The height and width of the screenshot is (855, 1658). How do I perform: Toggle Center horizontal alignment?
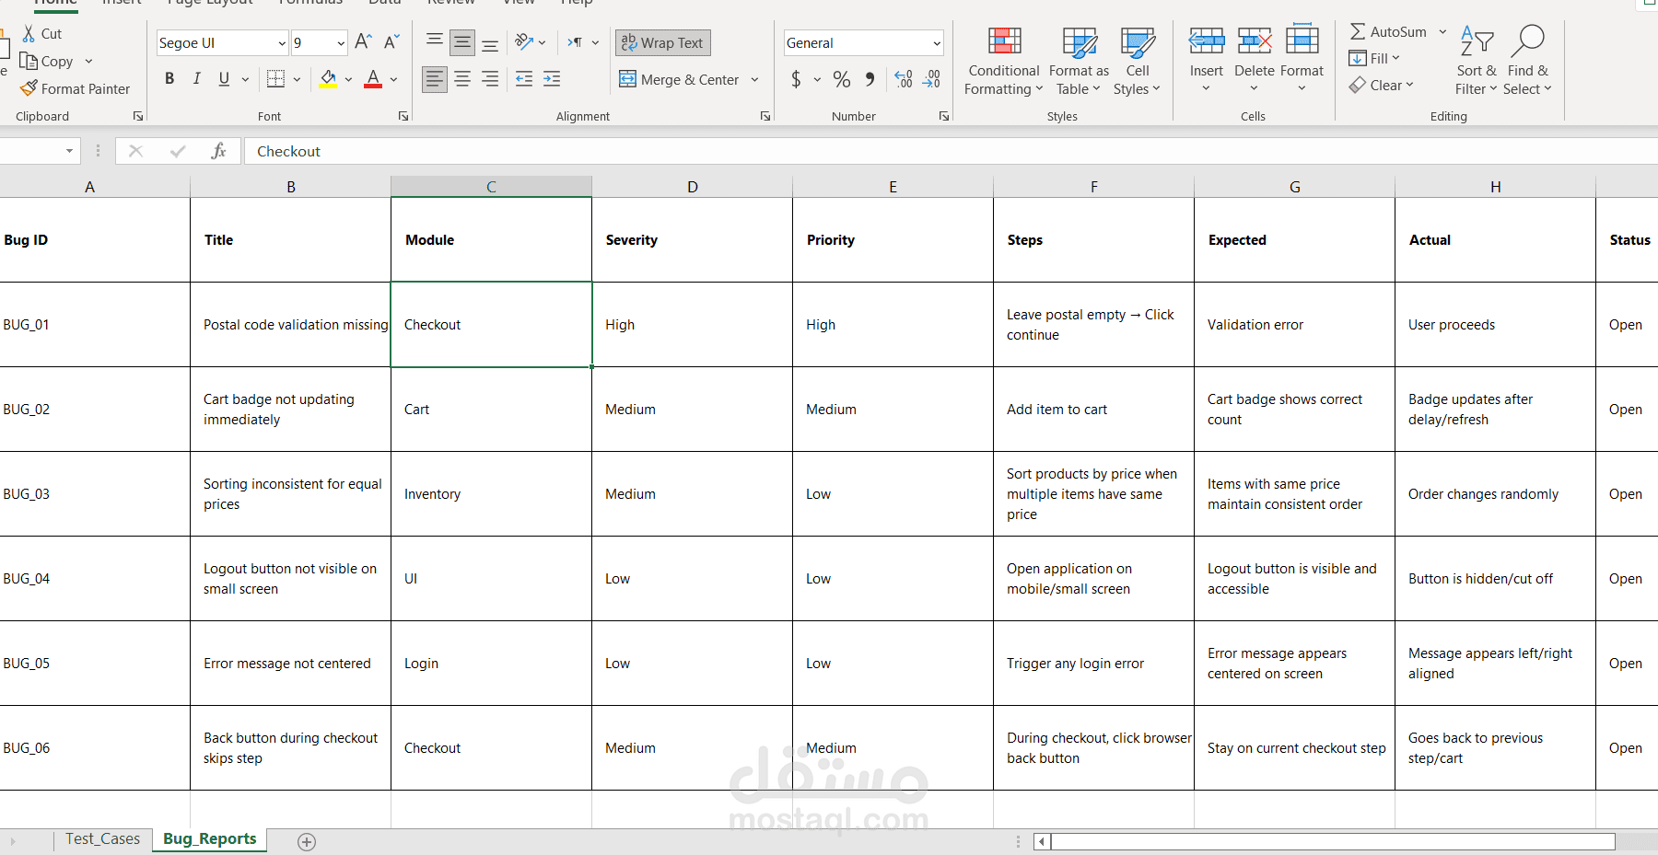(462, 79)
